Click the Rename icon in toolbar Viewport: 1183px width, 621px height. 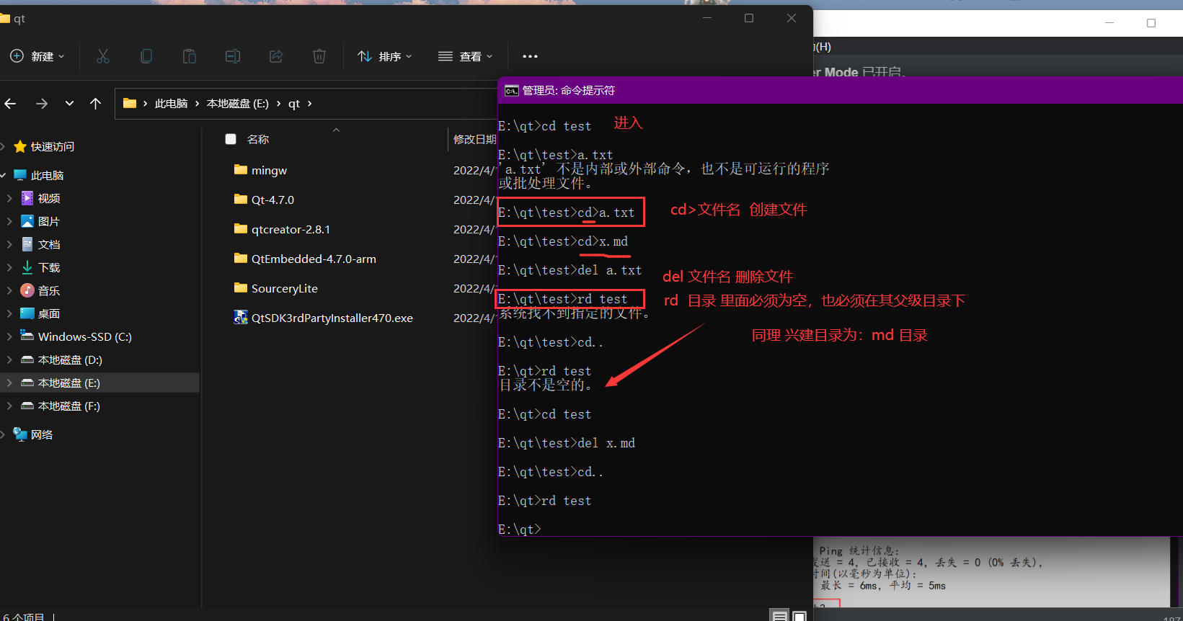click(233, 56)
